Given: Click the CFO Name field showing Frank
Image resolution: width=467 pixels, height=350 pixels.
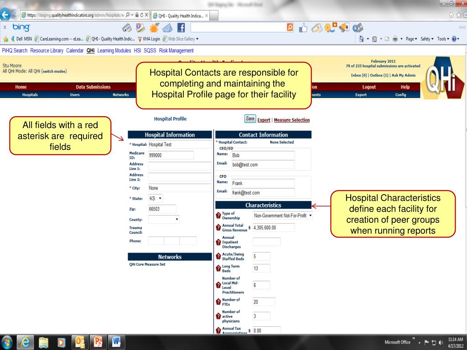Looking at the screenshot, I should pyautogui.click(x=263, y=183).
